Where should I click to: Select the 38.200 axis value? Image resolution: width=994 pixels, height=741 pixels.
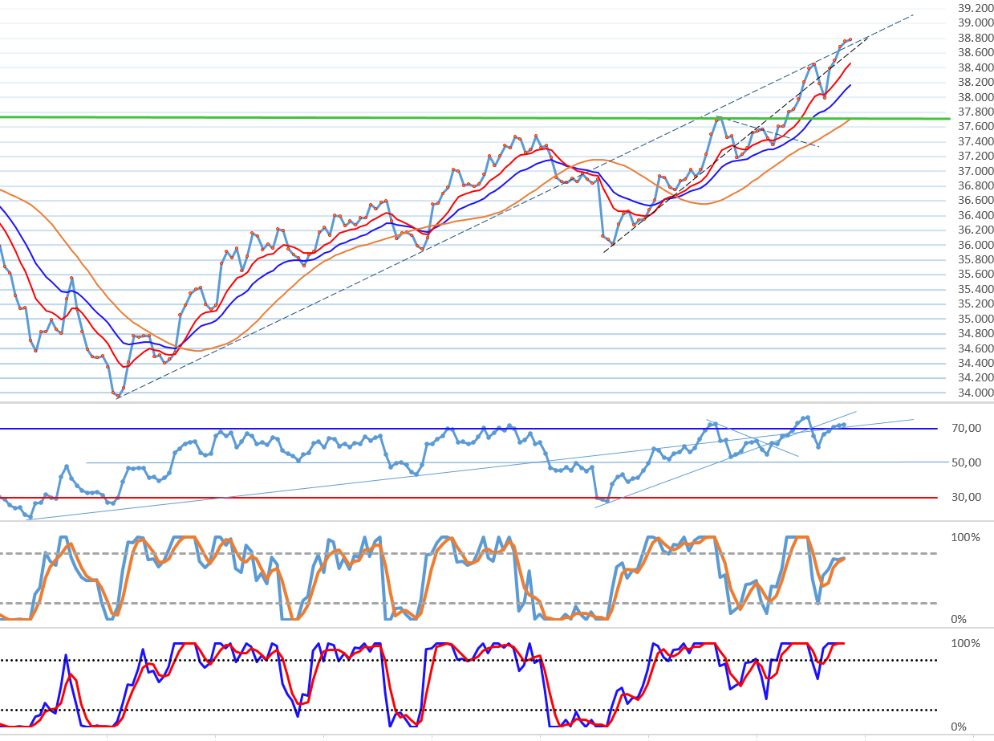pos(977,82)
